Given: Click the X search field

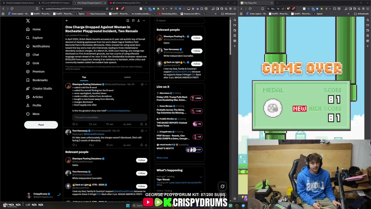Looking at the screenshot, I should coord(180,21).
